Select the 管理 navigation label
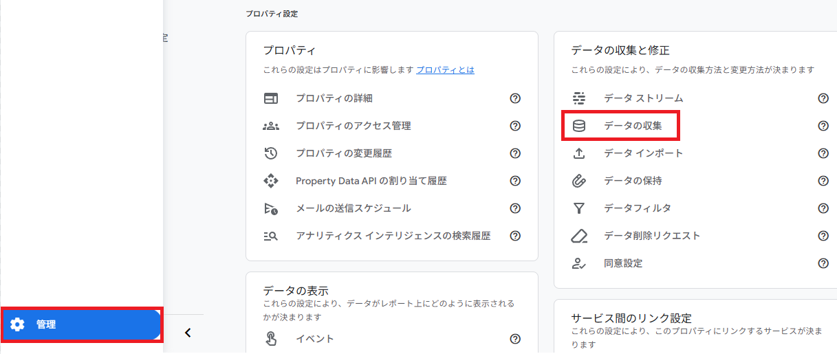 [x=46, y=325]
